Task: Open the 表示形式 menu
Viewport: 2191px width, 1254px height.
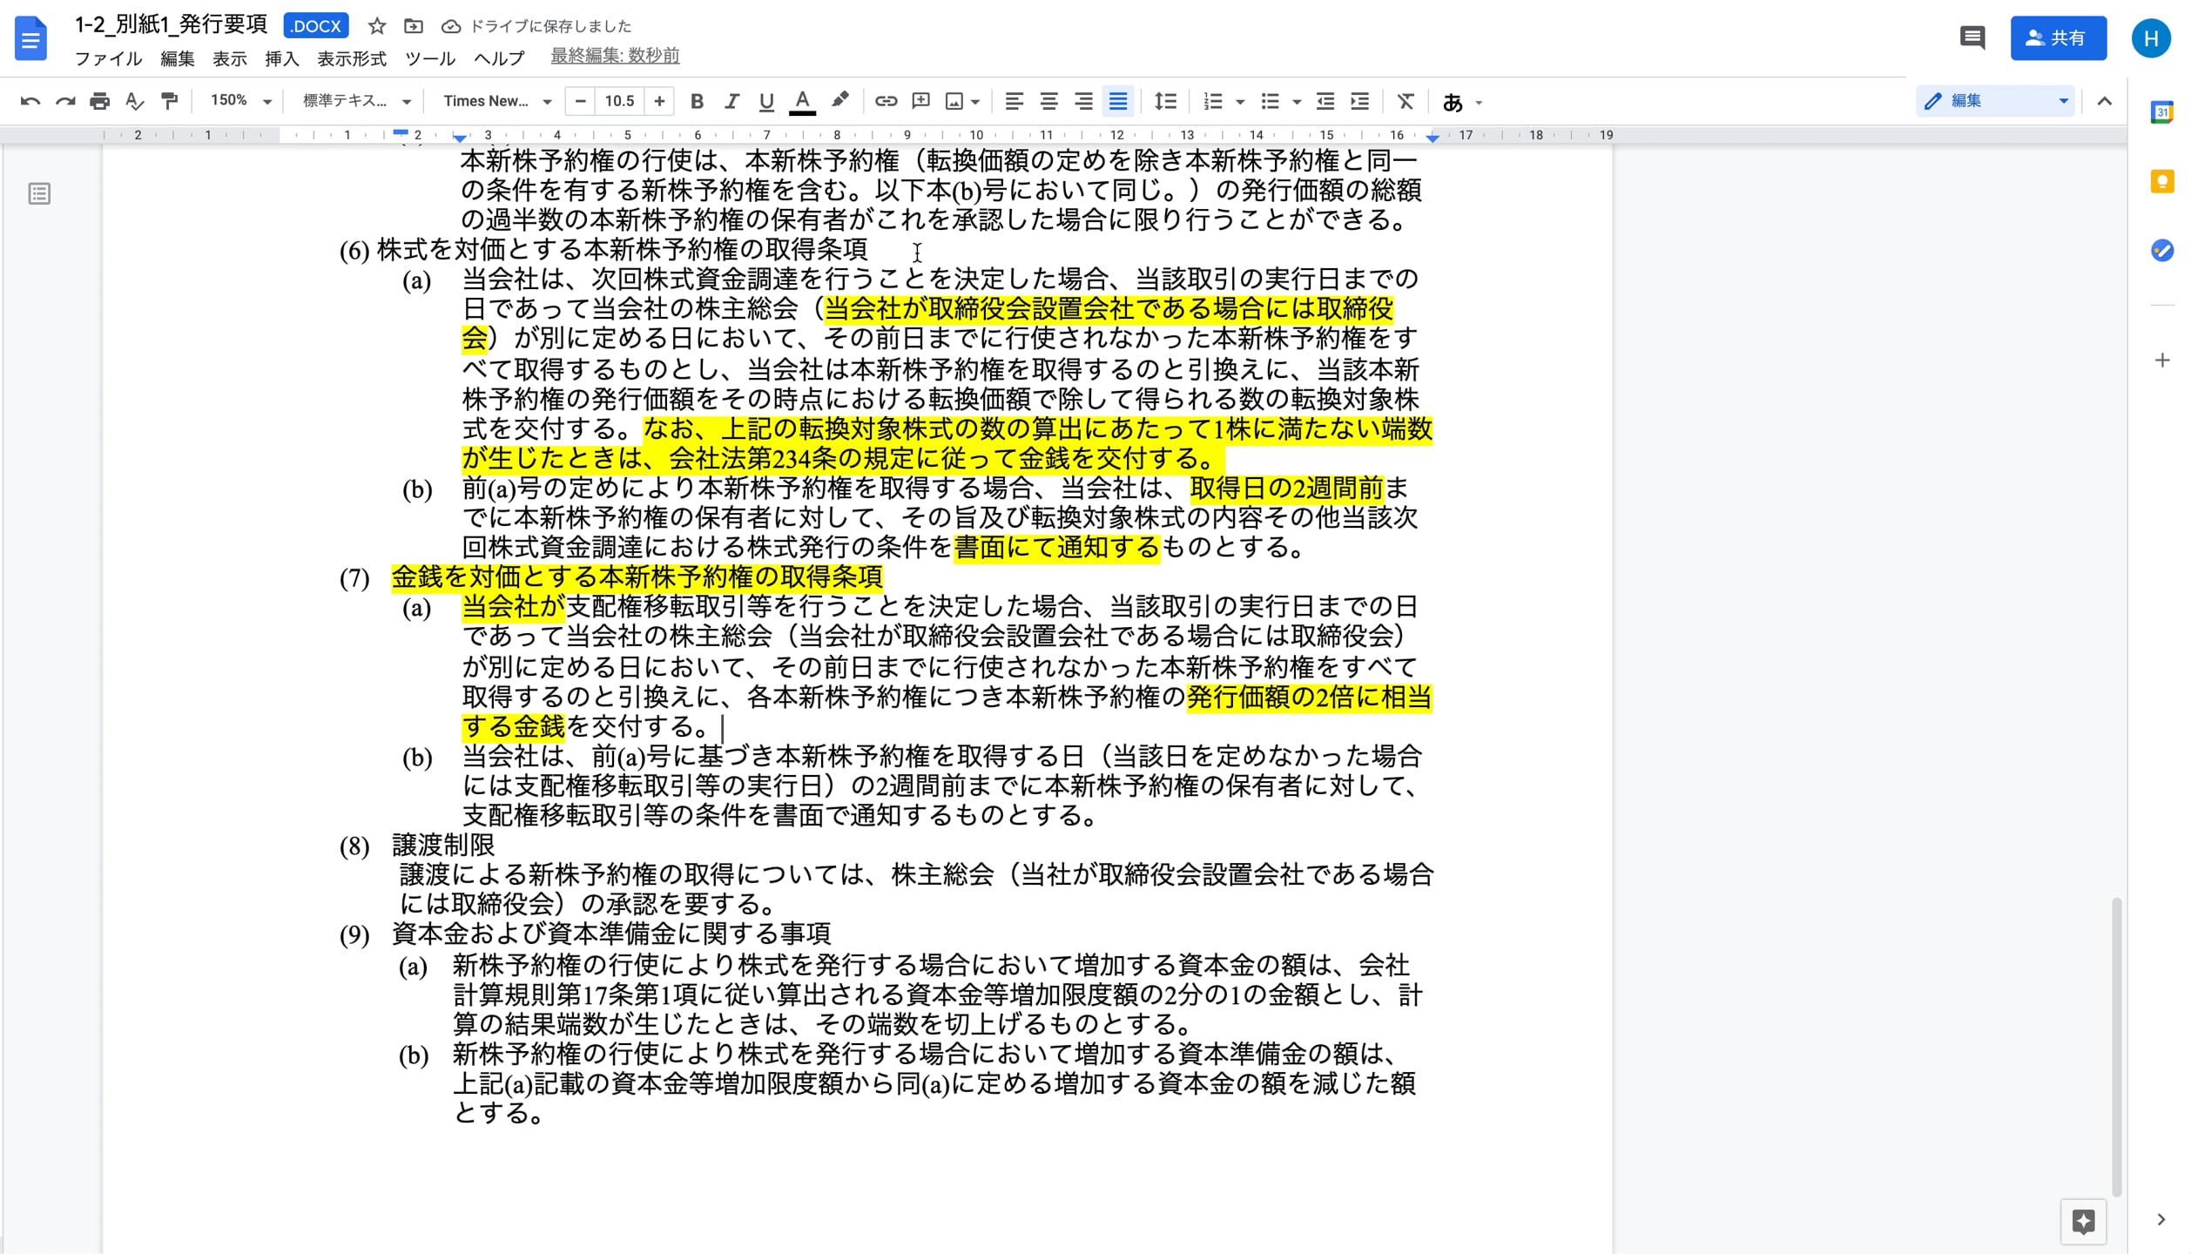Action: [351, 58]
